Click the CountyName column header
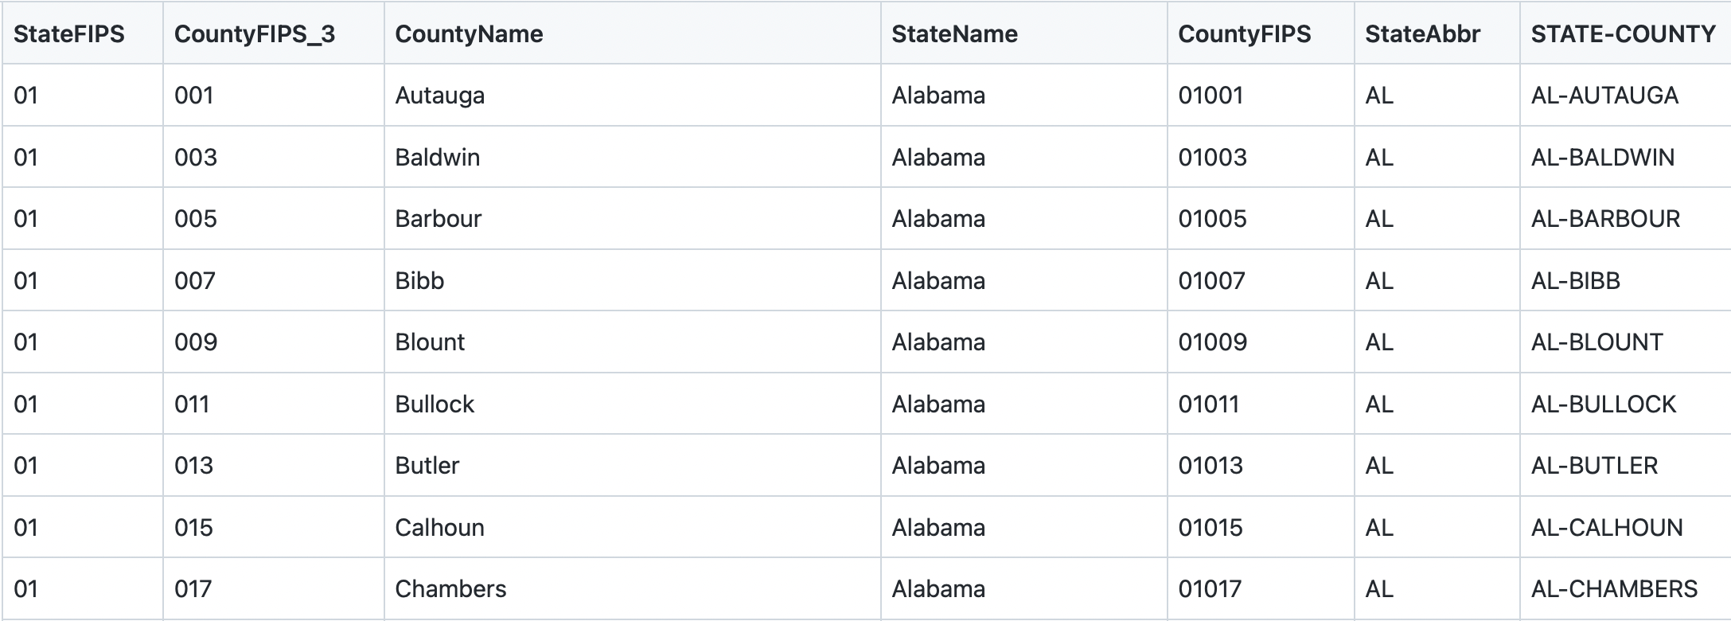 point(469,34)
